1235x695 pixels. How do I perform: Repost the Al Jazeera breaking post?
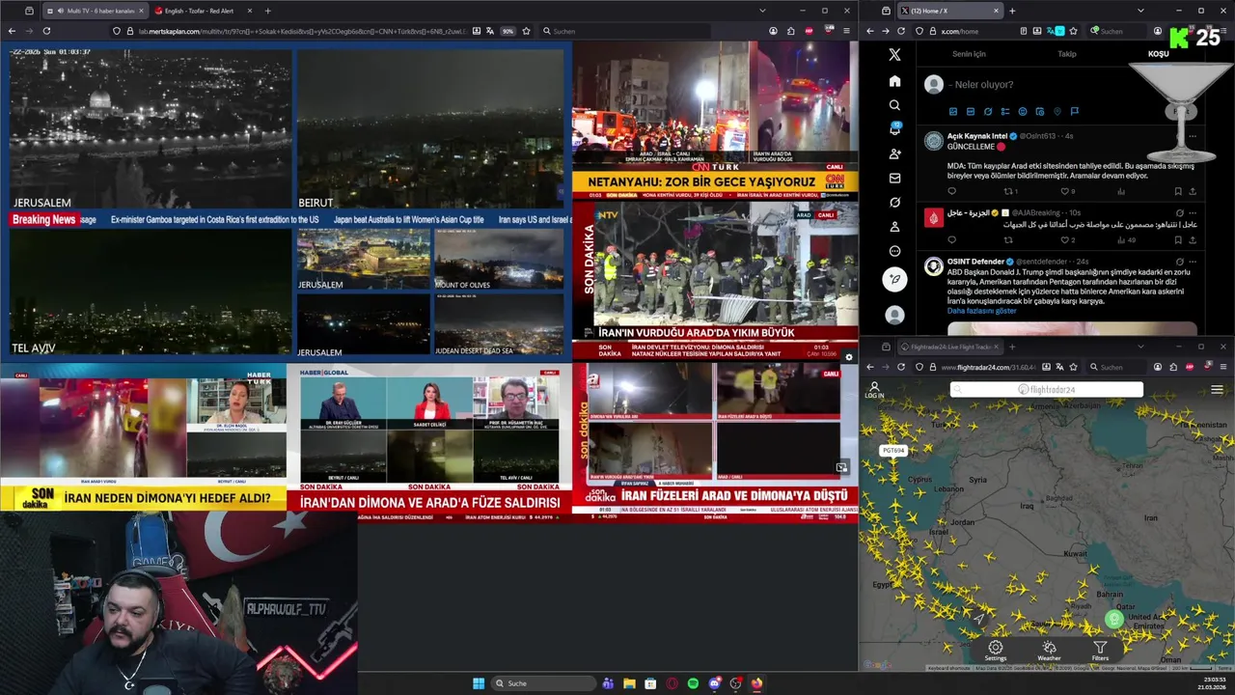coord(1008,239)
